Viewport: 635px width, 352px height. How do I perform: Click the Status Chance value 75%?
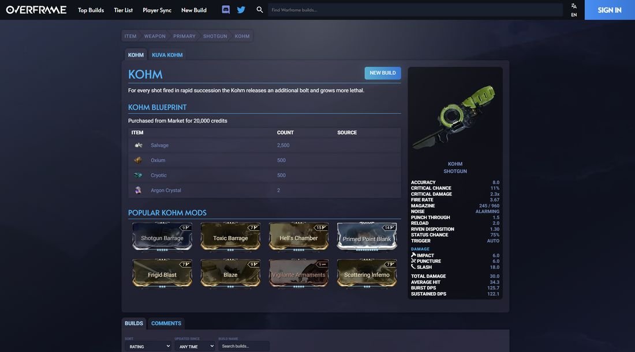point(495,235)
